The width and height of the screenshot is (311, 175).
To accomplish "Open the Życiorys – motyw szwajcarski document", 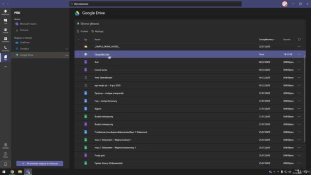I will [x=109, y=93].
